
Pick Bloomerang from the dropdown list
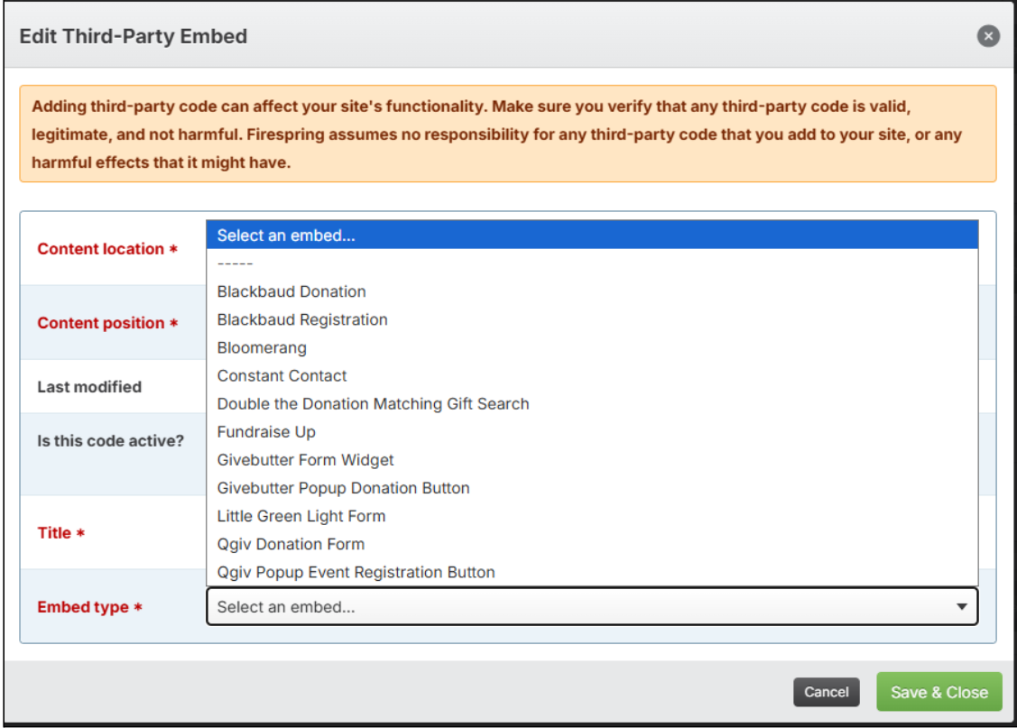[x=262, y=347]
